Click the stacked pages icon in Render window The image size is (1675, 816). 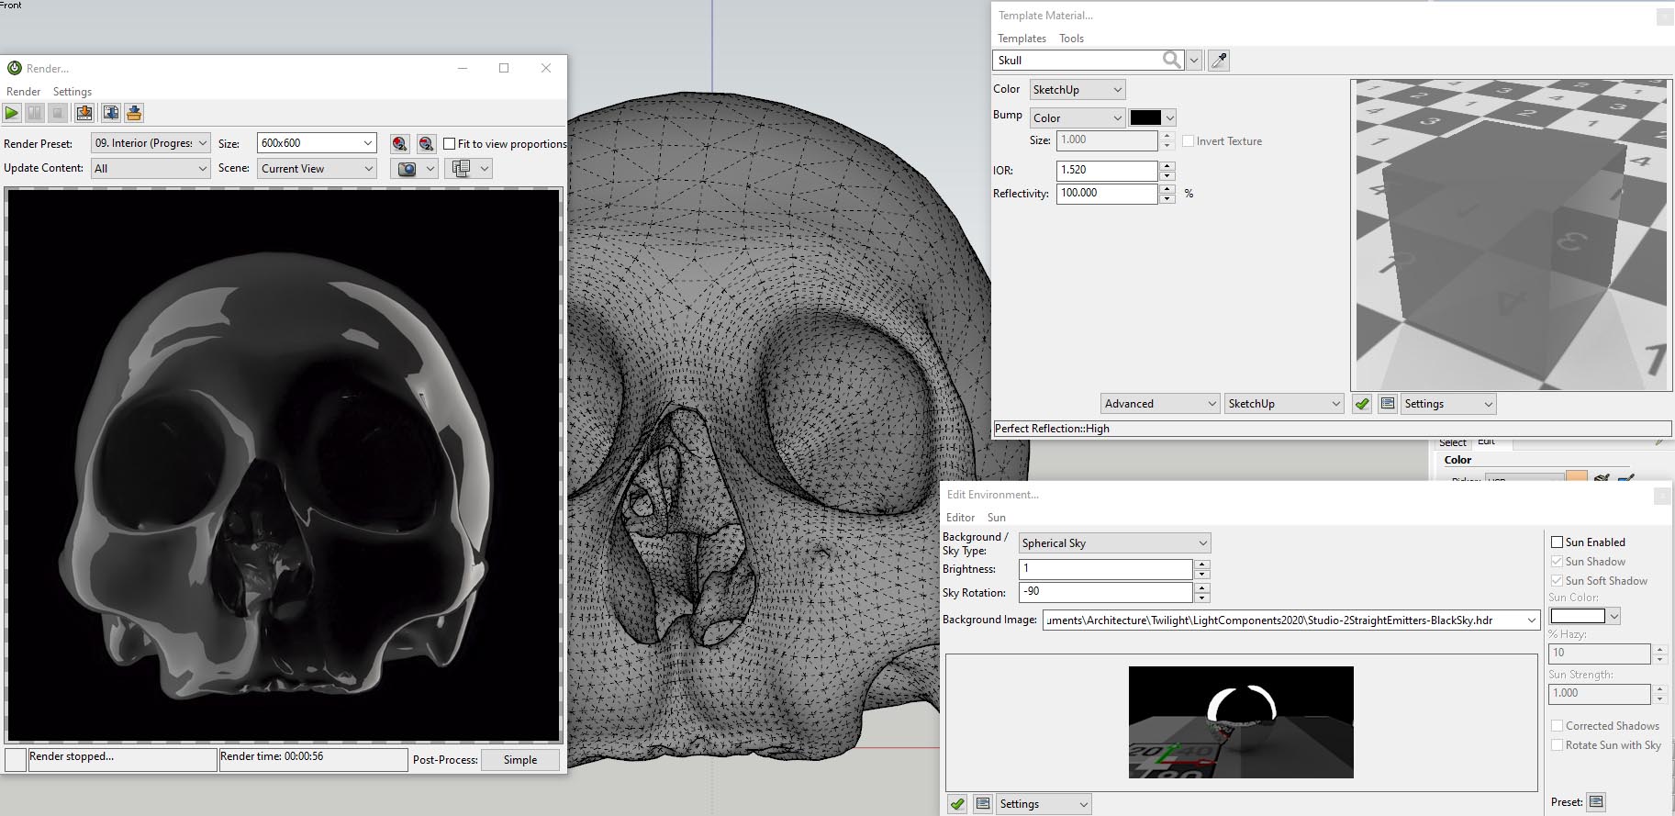coord(462,169)
